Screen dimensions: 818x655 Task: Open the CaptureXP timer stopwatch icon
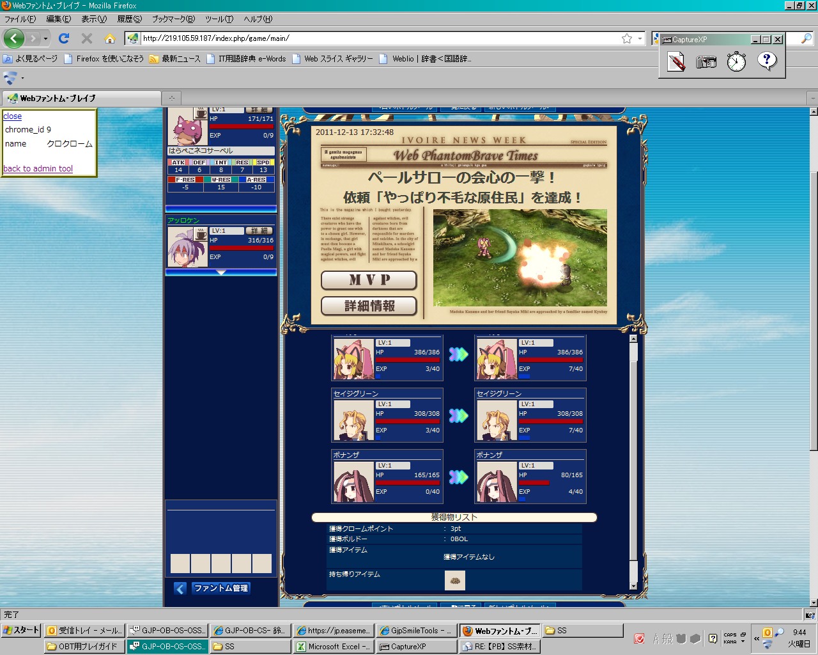pyautogui.click(x=736, y=62)
